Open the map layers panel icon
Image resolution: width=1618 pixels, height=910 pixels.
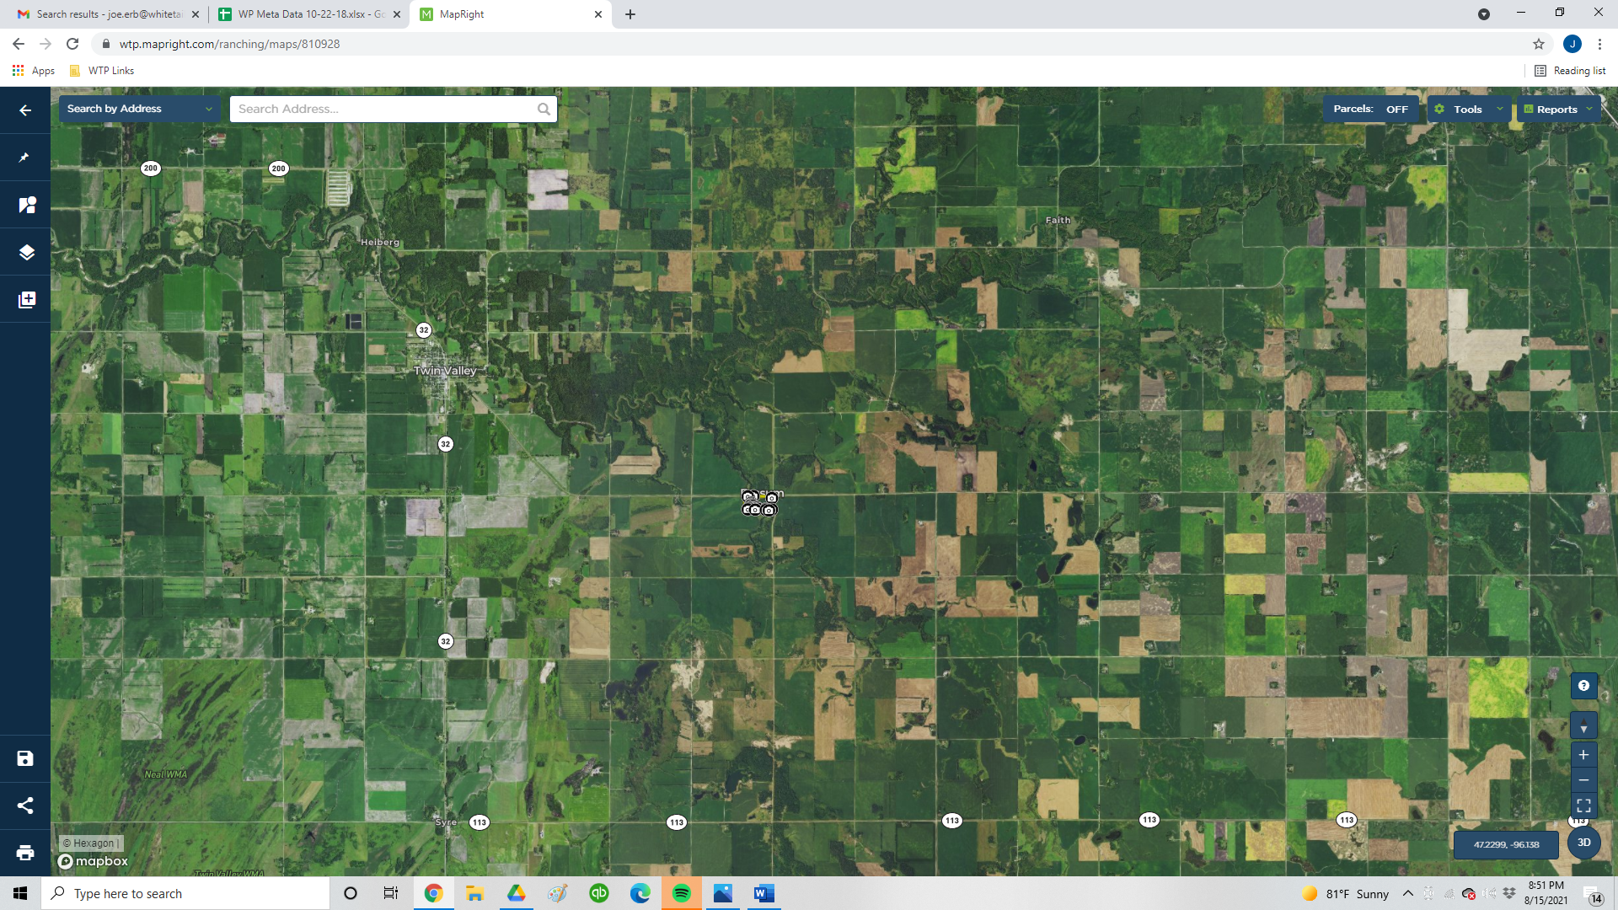tap(26, 252)
